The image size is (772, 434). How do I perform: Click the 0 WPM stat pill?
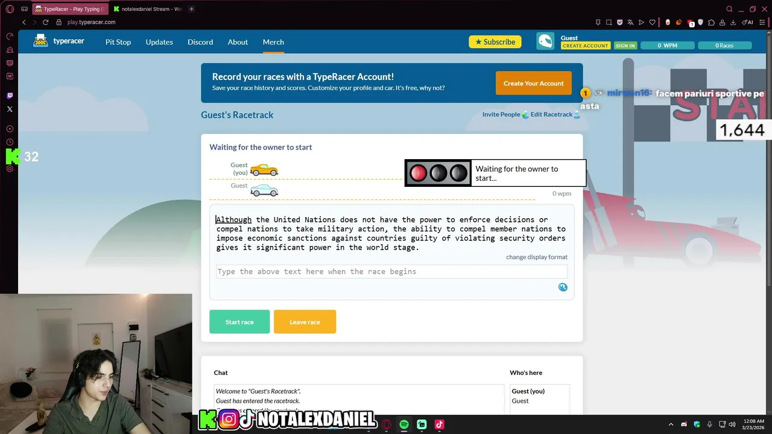(x=666, y=45)
